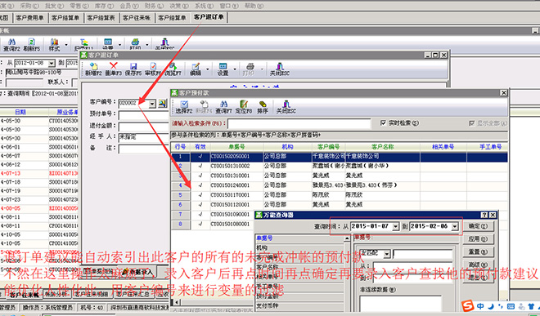Screen dimensions: 540x316
Task: Click the 关闭ESC icon in 客户预付款 toolbar
Action: click(x=286, y=105)
